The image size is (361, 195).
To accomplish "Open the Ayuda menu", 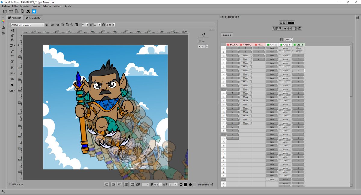I will [68, 6].
